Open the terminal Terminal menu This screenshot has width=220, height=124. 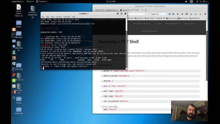point(66,17)
